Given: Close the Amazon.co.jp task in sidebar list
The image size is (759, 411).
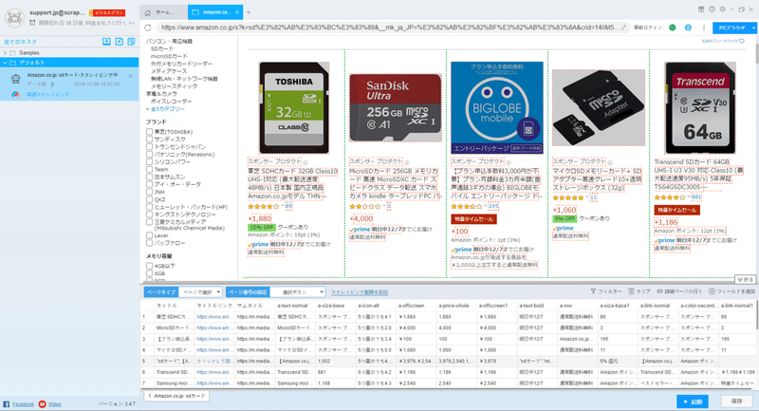Looking at the screenshot, I should (x=130, y=76).
